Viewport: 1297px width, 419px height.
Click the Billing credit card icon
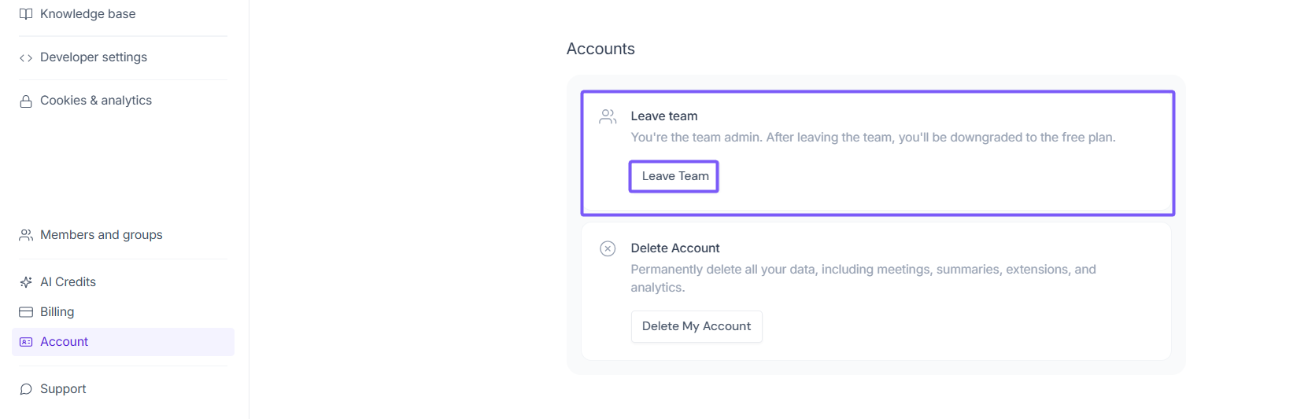(26, 312)
